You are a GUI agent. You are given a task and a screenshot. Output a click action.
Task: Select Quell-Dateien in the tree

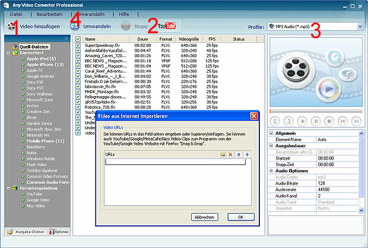click(34, 47)
